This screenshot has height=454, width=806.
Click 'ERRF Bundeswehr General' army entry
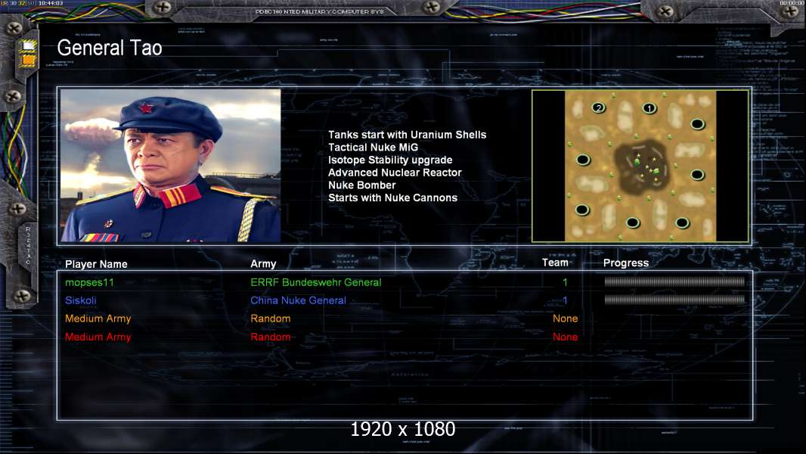[315, 282]
